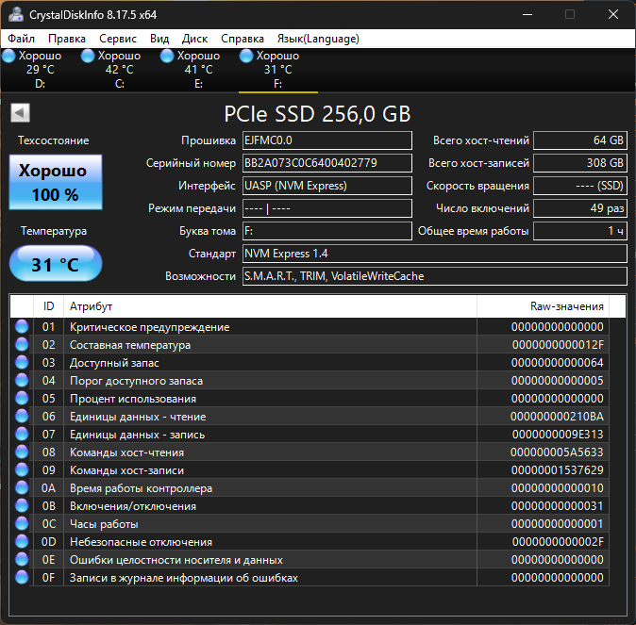
Task: Open the Файл menu
Action: [x=21, y=39]
